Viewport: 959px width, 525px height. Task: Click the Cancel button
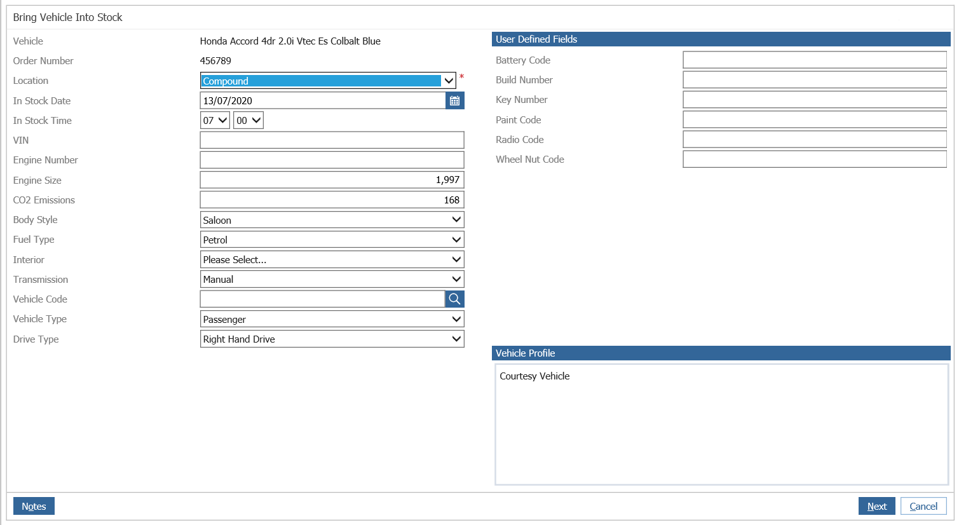(923, 506)
